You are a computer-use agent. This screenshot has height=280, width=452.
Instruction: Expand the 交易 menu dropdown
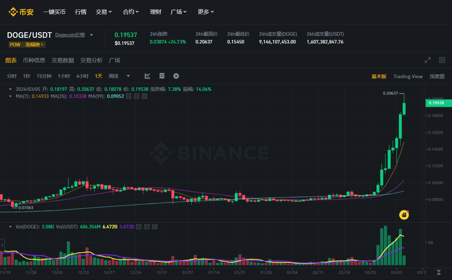[x=104, y=12]
